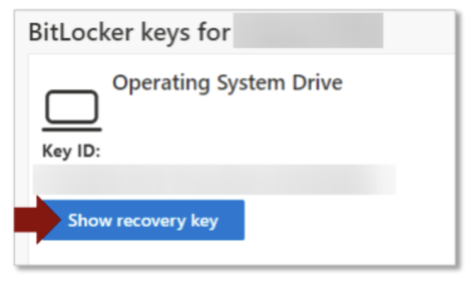This screenshot has width=474, height=283.
Task: Select the Operating System Drive heading
Action: tap(227, 83)
